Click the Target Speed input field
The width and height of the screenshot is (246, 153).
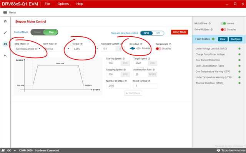coord(141,63)
